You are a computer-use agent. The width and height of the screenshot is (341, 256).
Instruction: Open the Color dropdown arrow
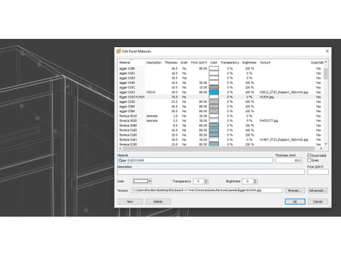point(150,181)
